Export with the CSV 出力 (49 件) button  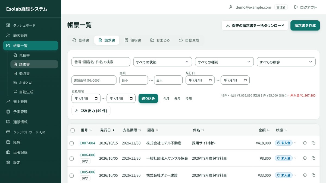[x=91, y=111]
